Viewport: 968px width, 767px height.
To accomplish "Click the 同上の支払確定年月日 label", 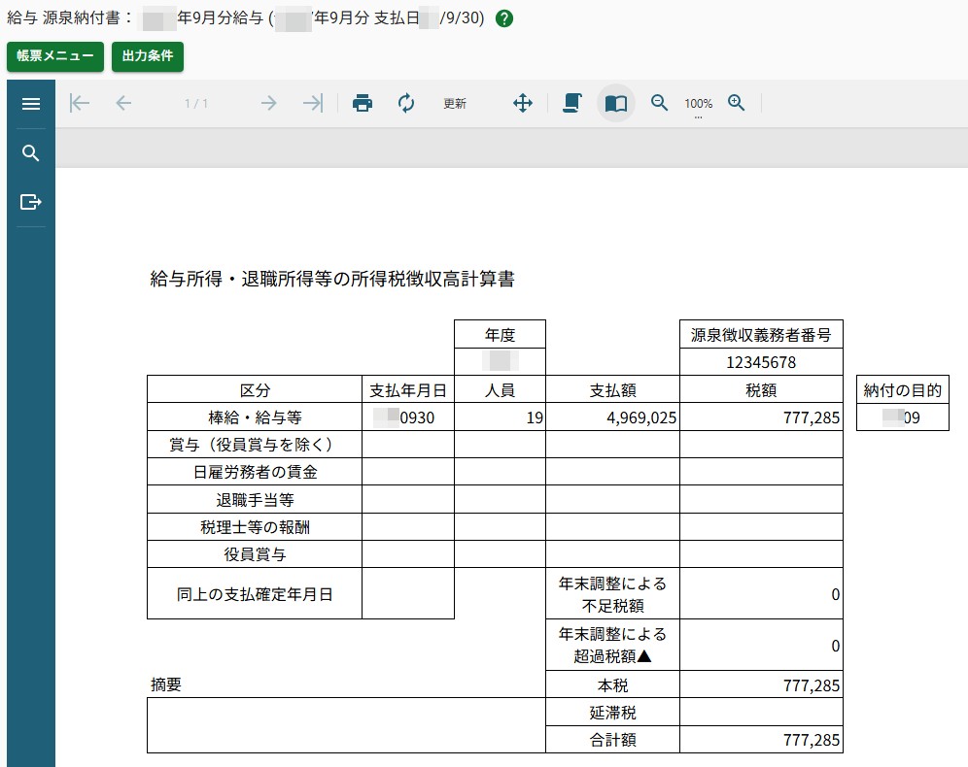I will coord(255,594).
